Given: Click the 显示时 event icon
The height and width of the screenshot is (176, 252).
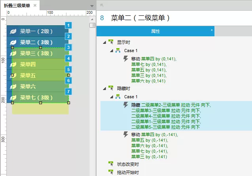Looking at the screenshot, I should 111,42.
